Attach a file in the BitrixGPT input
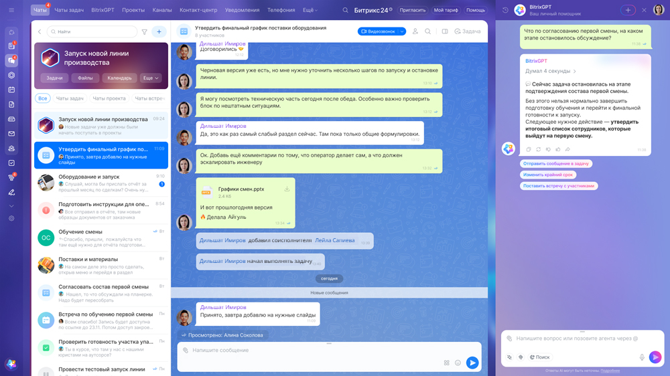Image resolution: width=670 pixels, height=376 pixels. pyautogui.click(x=509, y=339)
